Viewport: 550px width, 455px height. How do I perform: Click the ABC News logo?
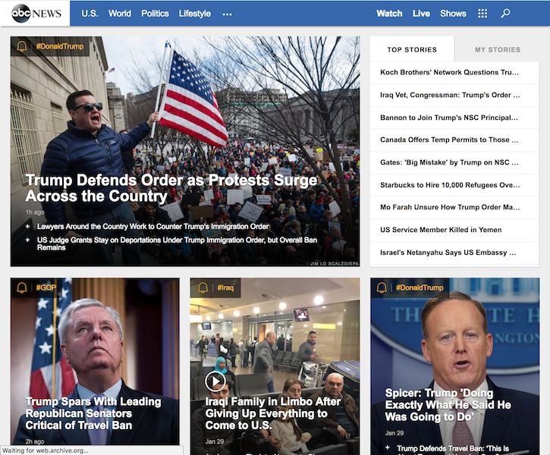(36, 14)
